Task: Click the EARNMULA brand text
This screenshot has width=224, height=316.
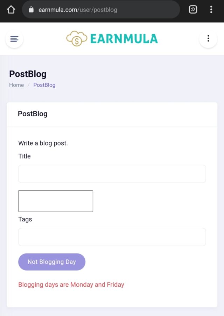Action: pyautogui.click(x=124, y=39)
